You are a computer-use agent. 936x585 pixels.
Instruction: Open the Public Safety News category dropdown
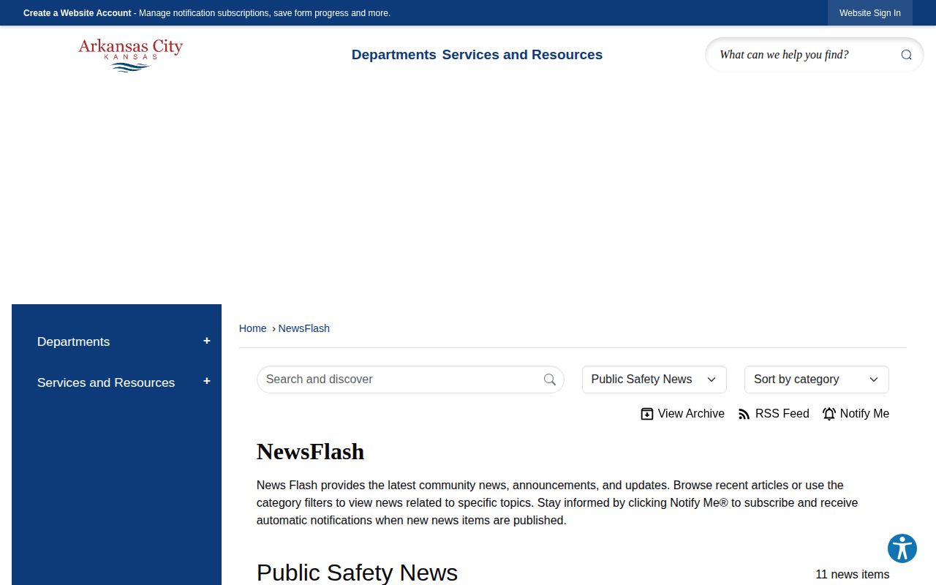pos(654,380)
